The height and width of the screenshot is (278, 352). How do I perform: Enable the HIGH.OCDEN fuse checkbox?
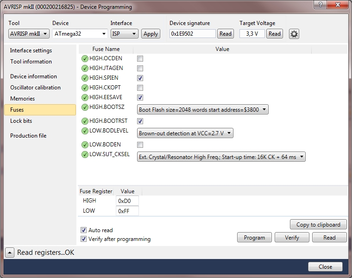pos(140,58)
